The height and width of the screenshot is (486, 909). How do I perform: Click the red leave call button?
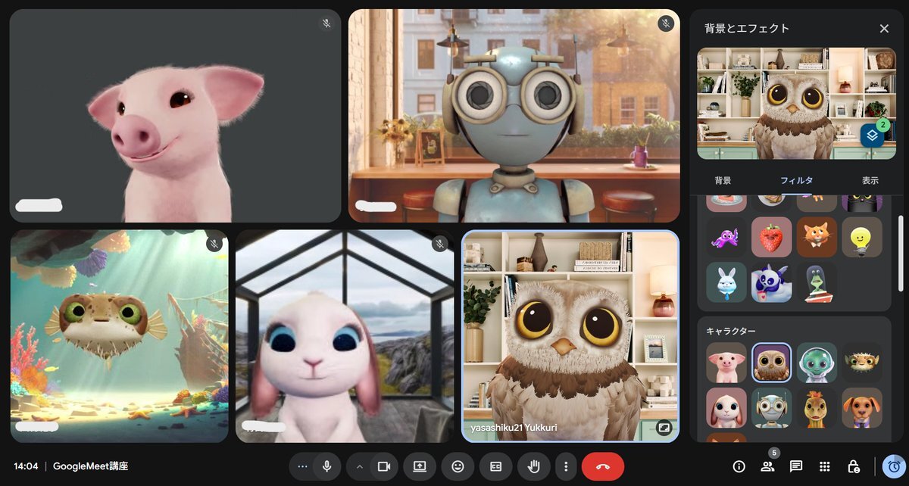pyautogui.click(x=603, y=466)
